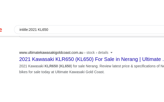Click the intitle:2021 operator in search field
The height and width of the screenshot is (102, 164).
tap(28, 30)
